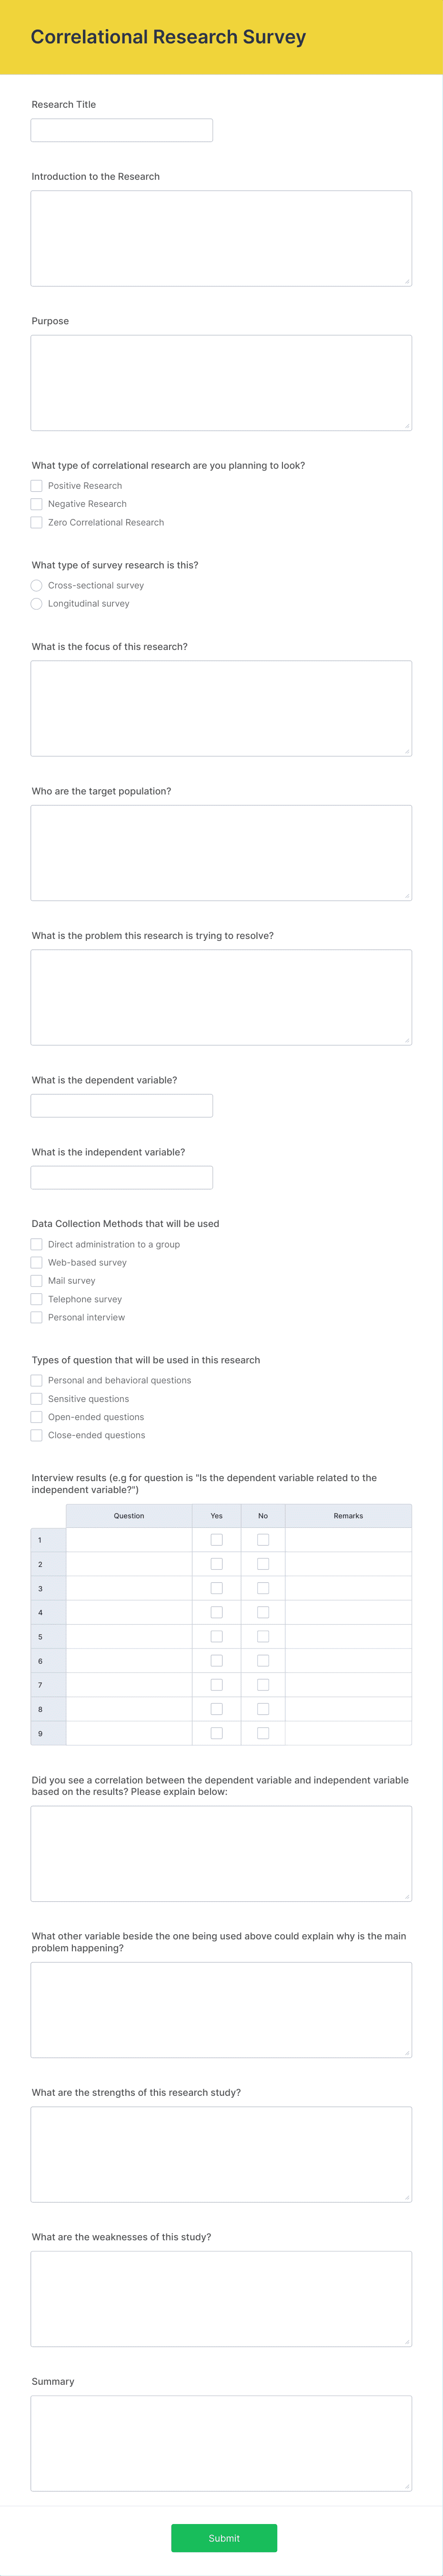Check No for question 3 in the table
The width and height of the screenshot is (443, 2576).
click(x=263, y=1587)
